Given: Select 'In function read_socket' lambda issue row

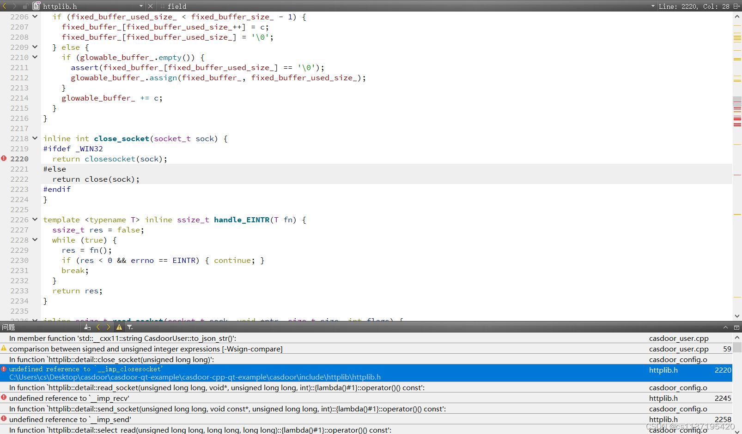Looking at the screenshot, I should click(x=366, y=387).
